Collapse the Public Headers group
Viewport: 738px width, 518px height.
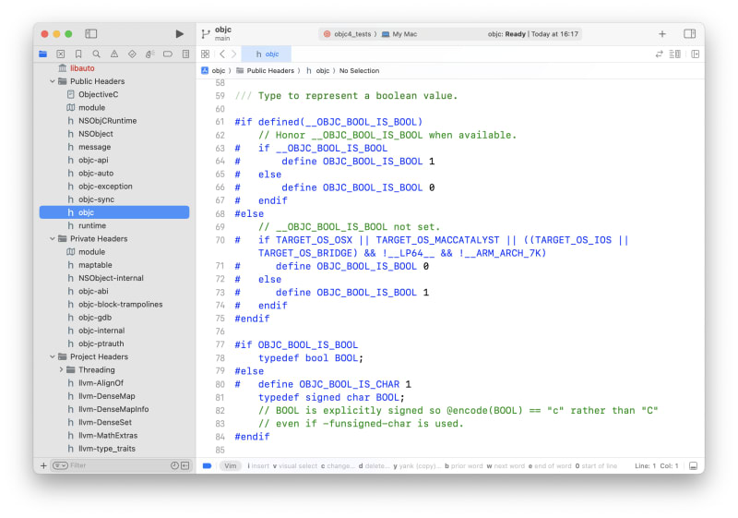[53, 81]
